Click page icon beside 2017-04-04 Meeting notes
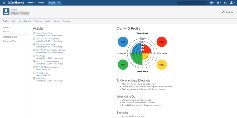Image resolution: width=237 pixels, height=118 pixels. point(34,39)
